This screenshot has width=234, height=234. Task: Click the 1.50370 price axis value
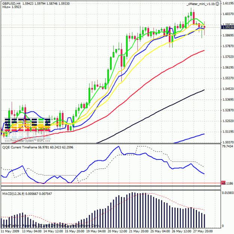coord(228,142)
